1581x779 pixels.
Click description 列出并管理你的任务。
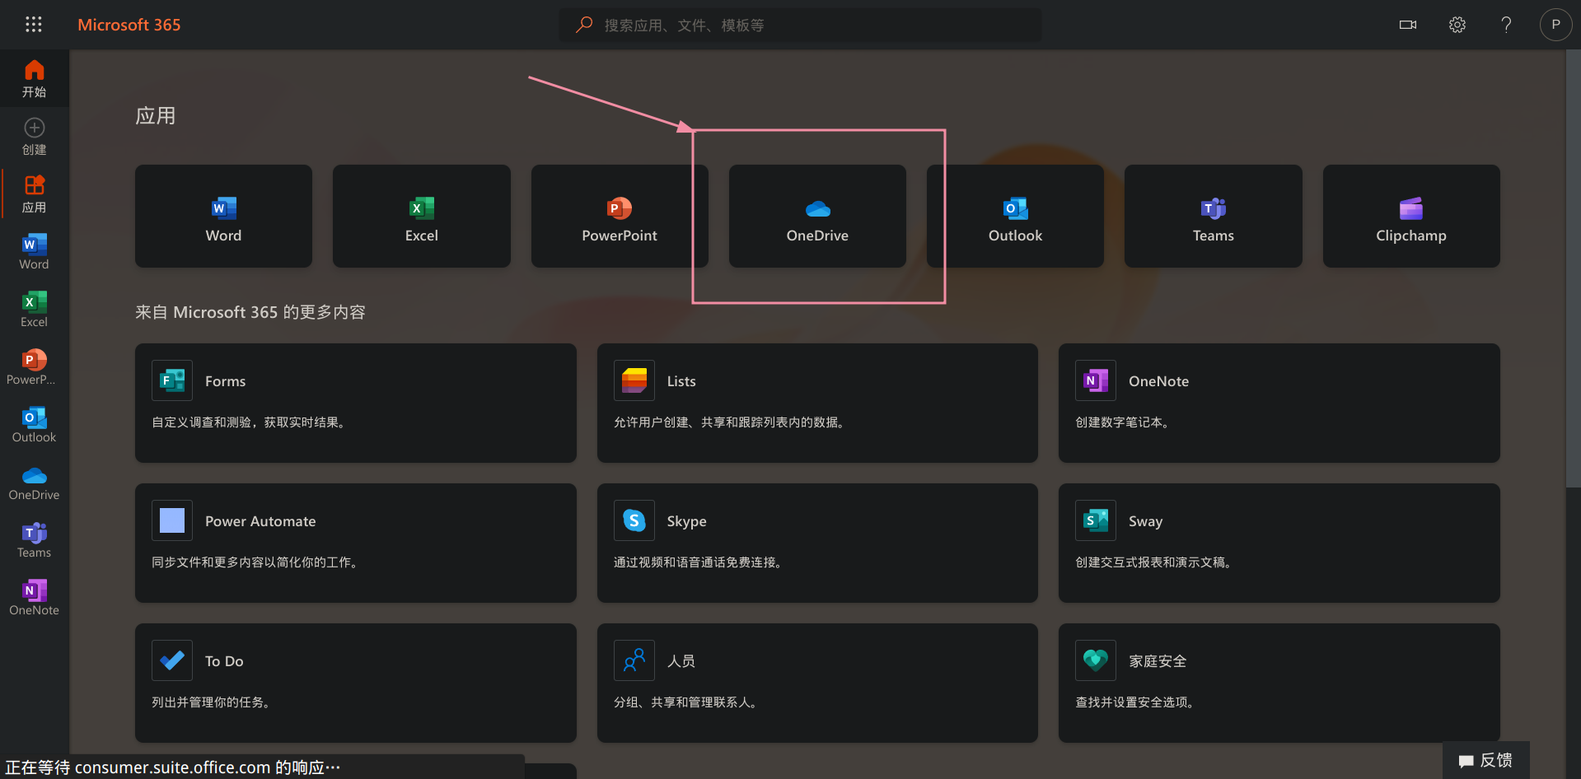pos(213,702)
